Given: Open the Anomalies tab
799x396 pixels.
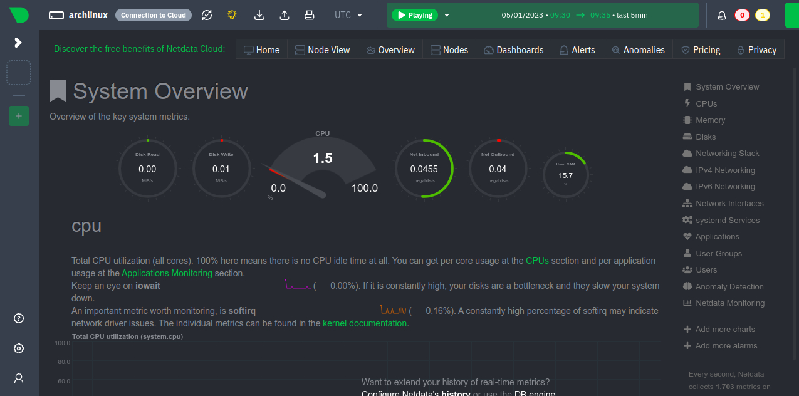Looking at the screenshot, I should point(638,50).
